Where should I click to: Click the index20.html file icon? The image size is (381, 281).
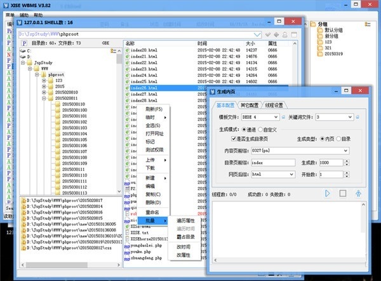pos(128,50)
